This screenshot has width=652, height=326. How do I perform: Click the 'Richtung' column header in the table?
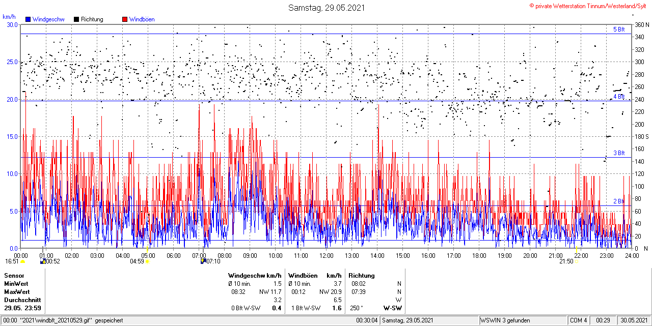(x=362, y=275)
